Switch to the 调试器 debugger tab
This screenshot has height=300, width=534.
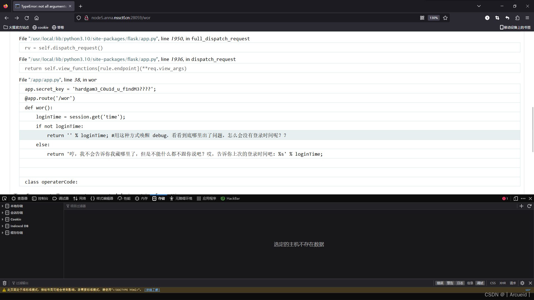click(x=61, y=199)
